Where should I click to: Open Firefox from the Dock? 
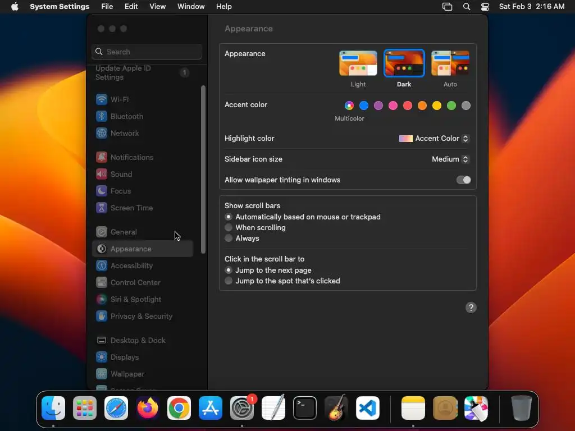point(148,408)
